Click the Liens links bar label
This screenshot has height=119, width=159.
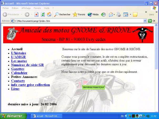[x=151, y=15]
